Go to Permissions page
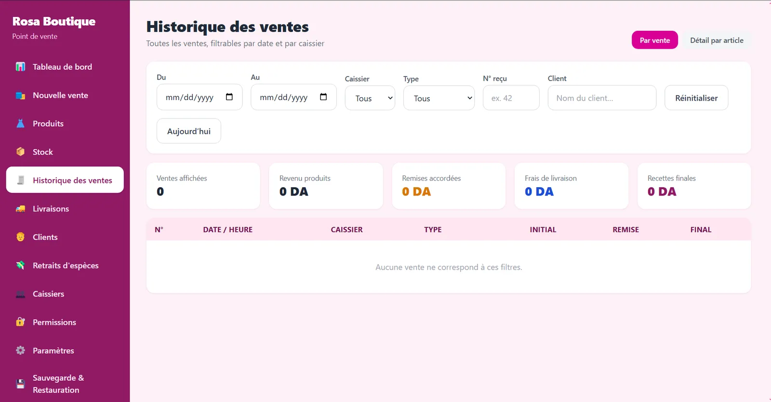This screenshot has height=402, width=771. point(65,322)
